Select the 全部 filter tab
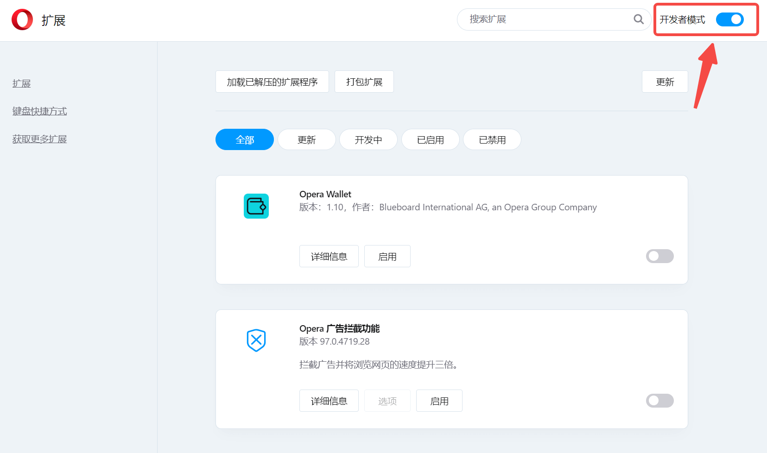Viewport: 767px width, 453px height. click(x=245, y=140)
